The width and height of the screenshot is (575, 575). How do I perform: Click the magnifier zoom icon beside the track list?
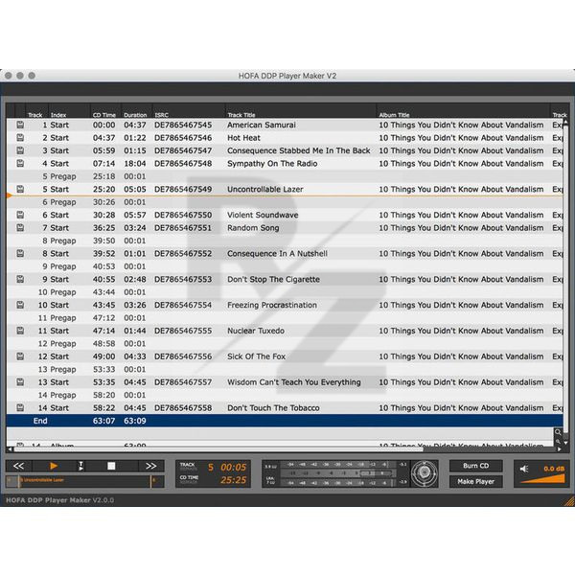click(x=558, y=432)
